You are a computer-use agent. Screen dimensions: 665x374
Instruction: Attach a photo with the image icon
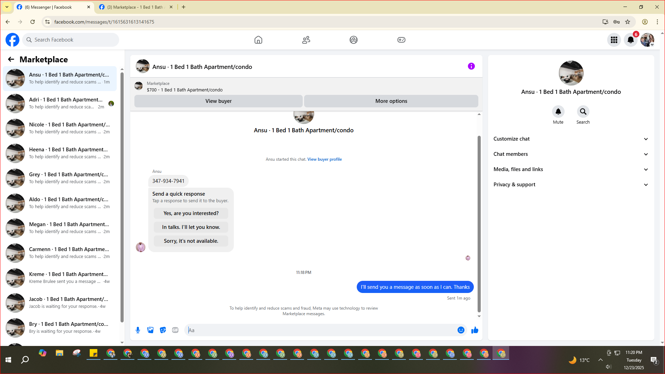pyautogui.click(x=150, y=330)
